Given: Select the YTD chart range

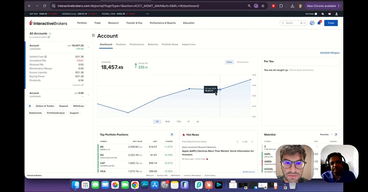Looking at the screenshot, I should pos(179,122).
